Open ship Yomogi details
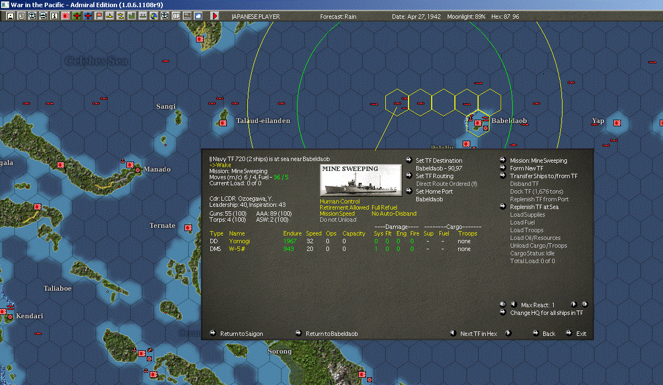663x385 pixels. (240, 241)
